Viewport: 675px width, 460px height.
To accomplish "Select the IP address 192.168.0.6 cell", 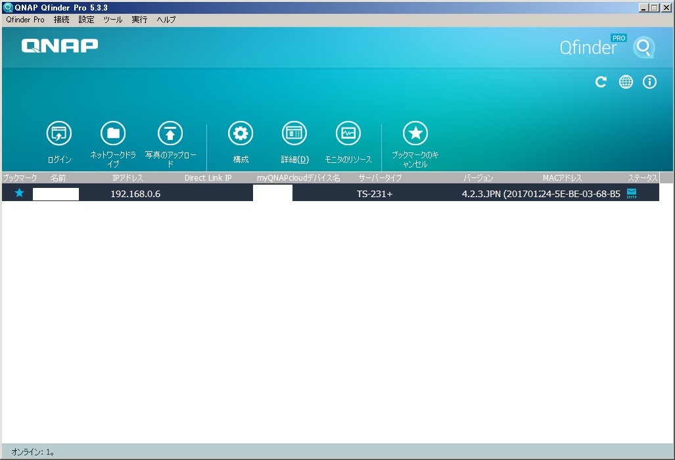I will pyautogui.click(x=135, y=194).
